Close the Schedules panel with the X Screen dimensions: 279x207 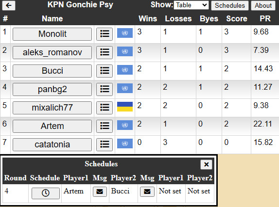[x=206, y=164]
